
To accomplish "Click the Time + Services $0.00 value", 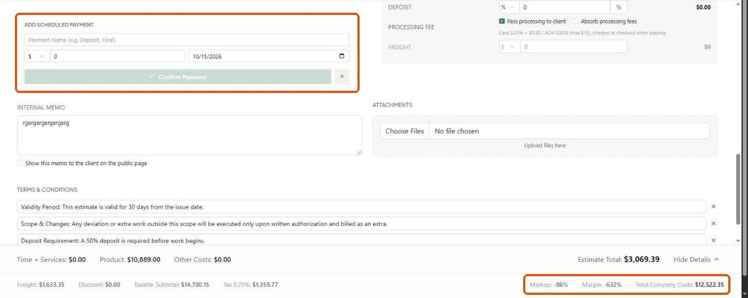I will [77, 260].
